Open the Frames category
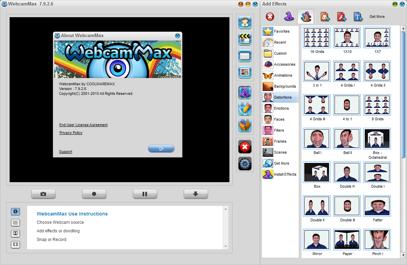The width and height of the screenshot is (407, 265). click(x=280, y=141)
